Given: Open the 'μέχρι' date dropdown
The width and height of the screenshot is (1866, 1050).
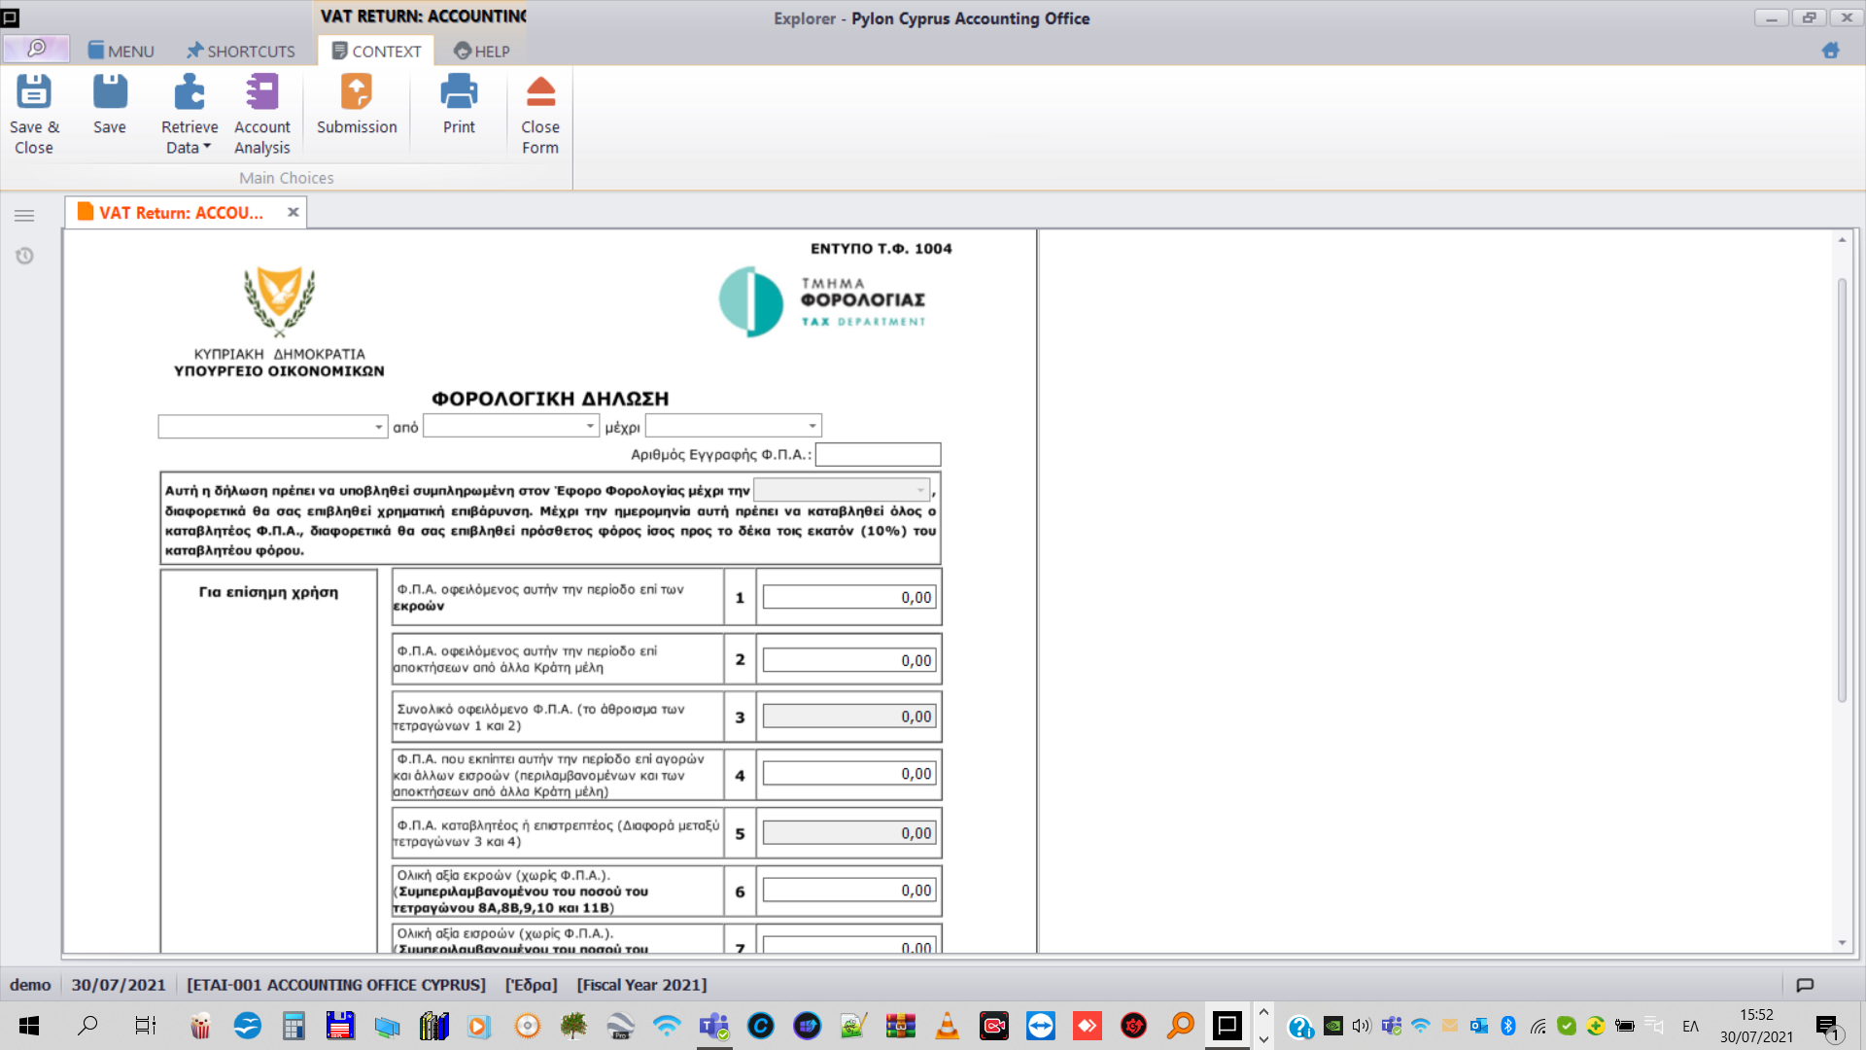Looking at the screenshot, I should coord(812,426).
